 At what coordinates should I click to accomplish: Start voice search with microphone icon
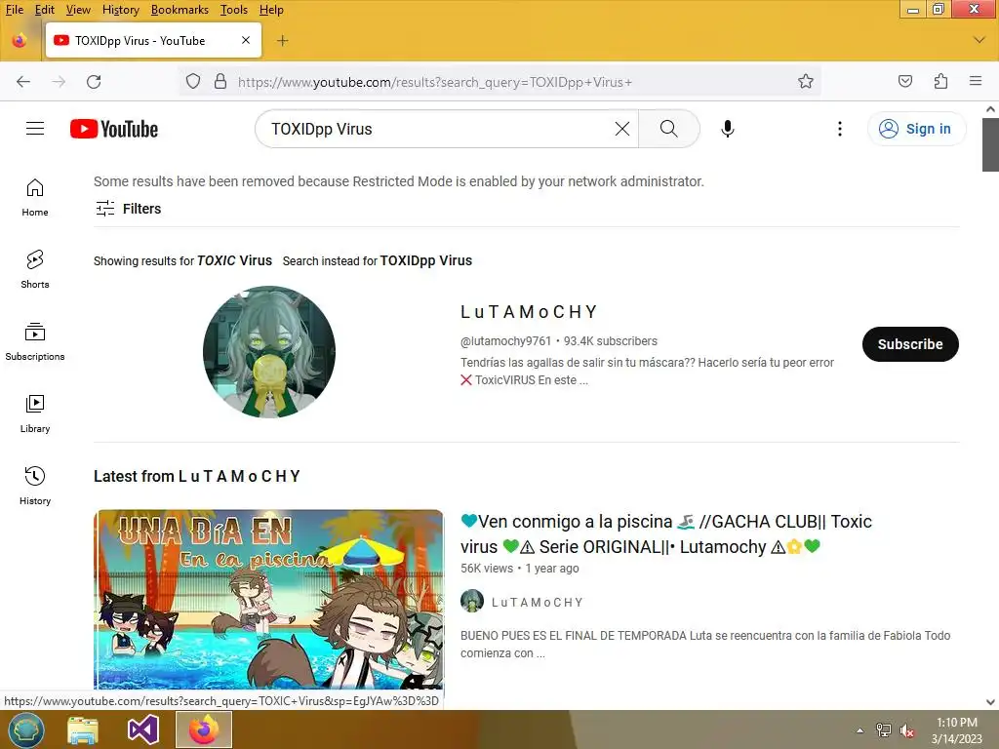coord(728,129)
